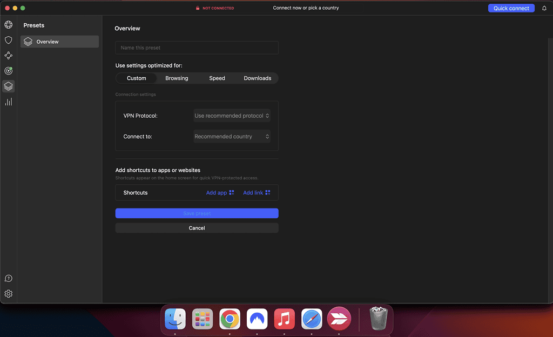Viewport: 553px width, 337px height.
Task: Click the Add link shortcut link
Action: (257, 193)
